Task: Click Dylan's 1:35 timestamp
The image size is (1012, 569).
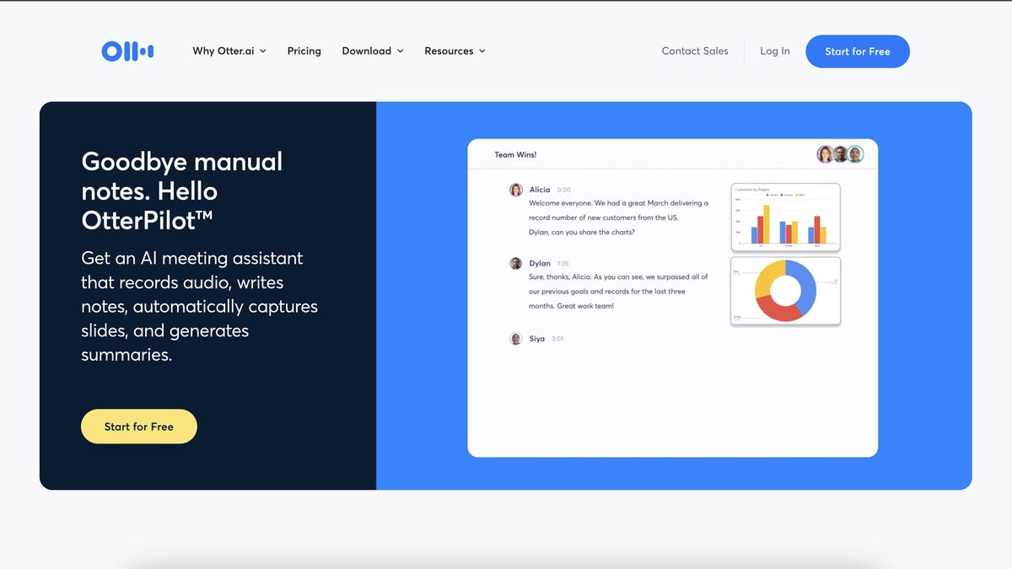Action: tap(563, 264)
